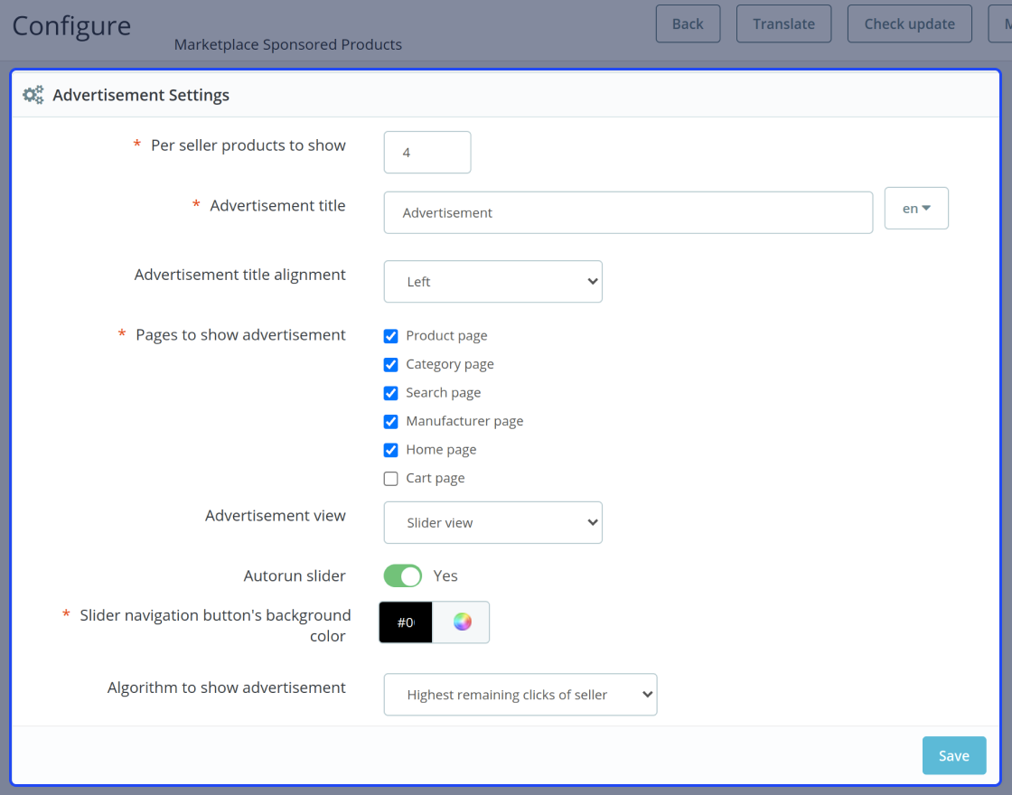The image size is (1012, 795).
Task: Click the Advertisement Settings gears icon
Action: [33, 95]
